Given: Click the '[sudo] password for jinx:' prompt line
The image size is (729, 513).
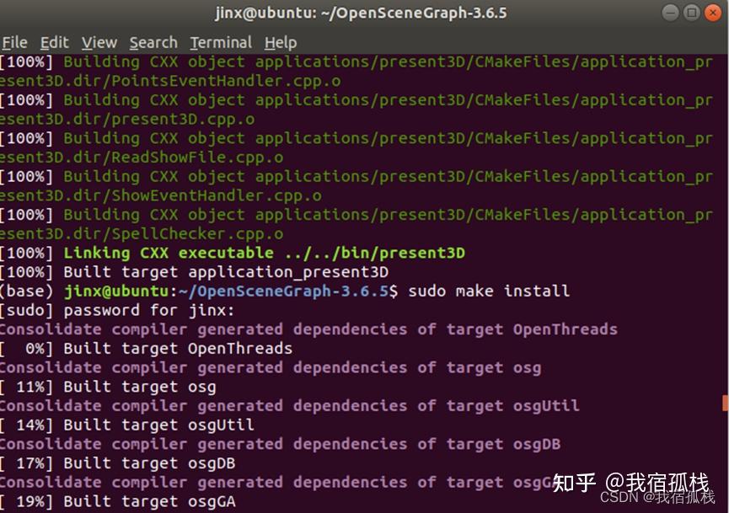Looking at the screenshot, I should click(118, 310).
